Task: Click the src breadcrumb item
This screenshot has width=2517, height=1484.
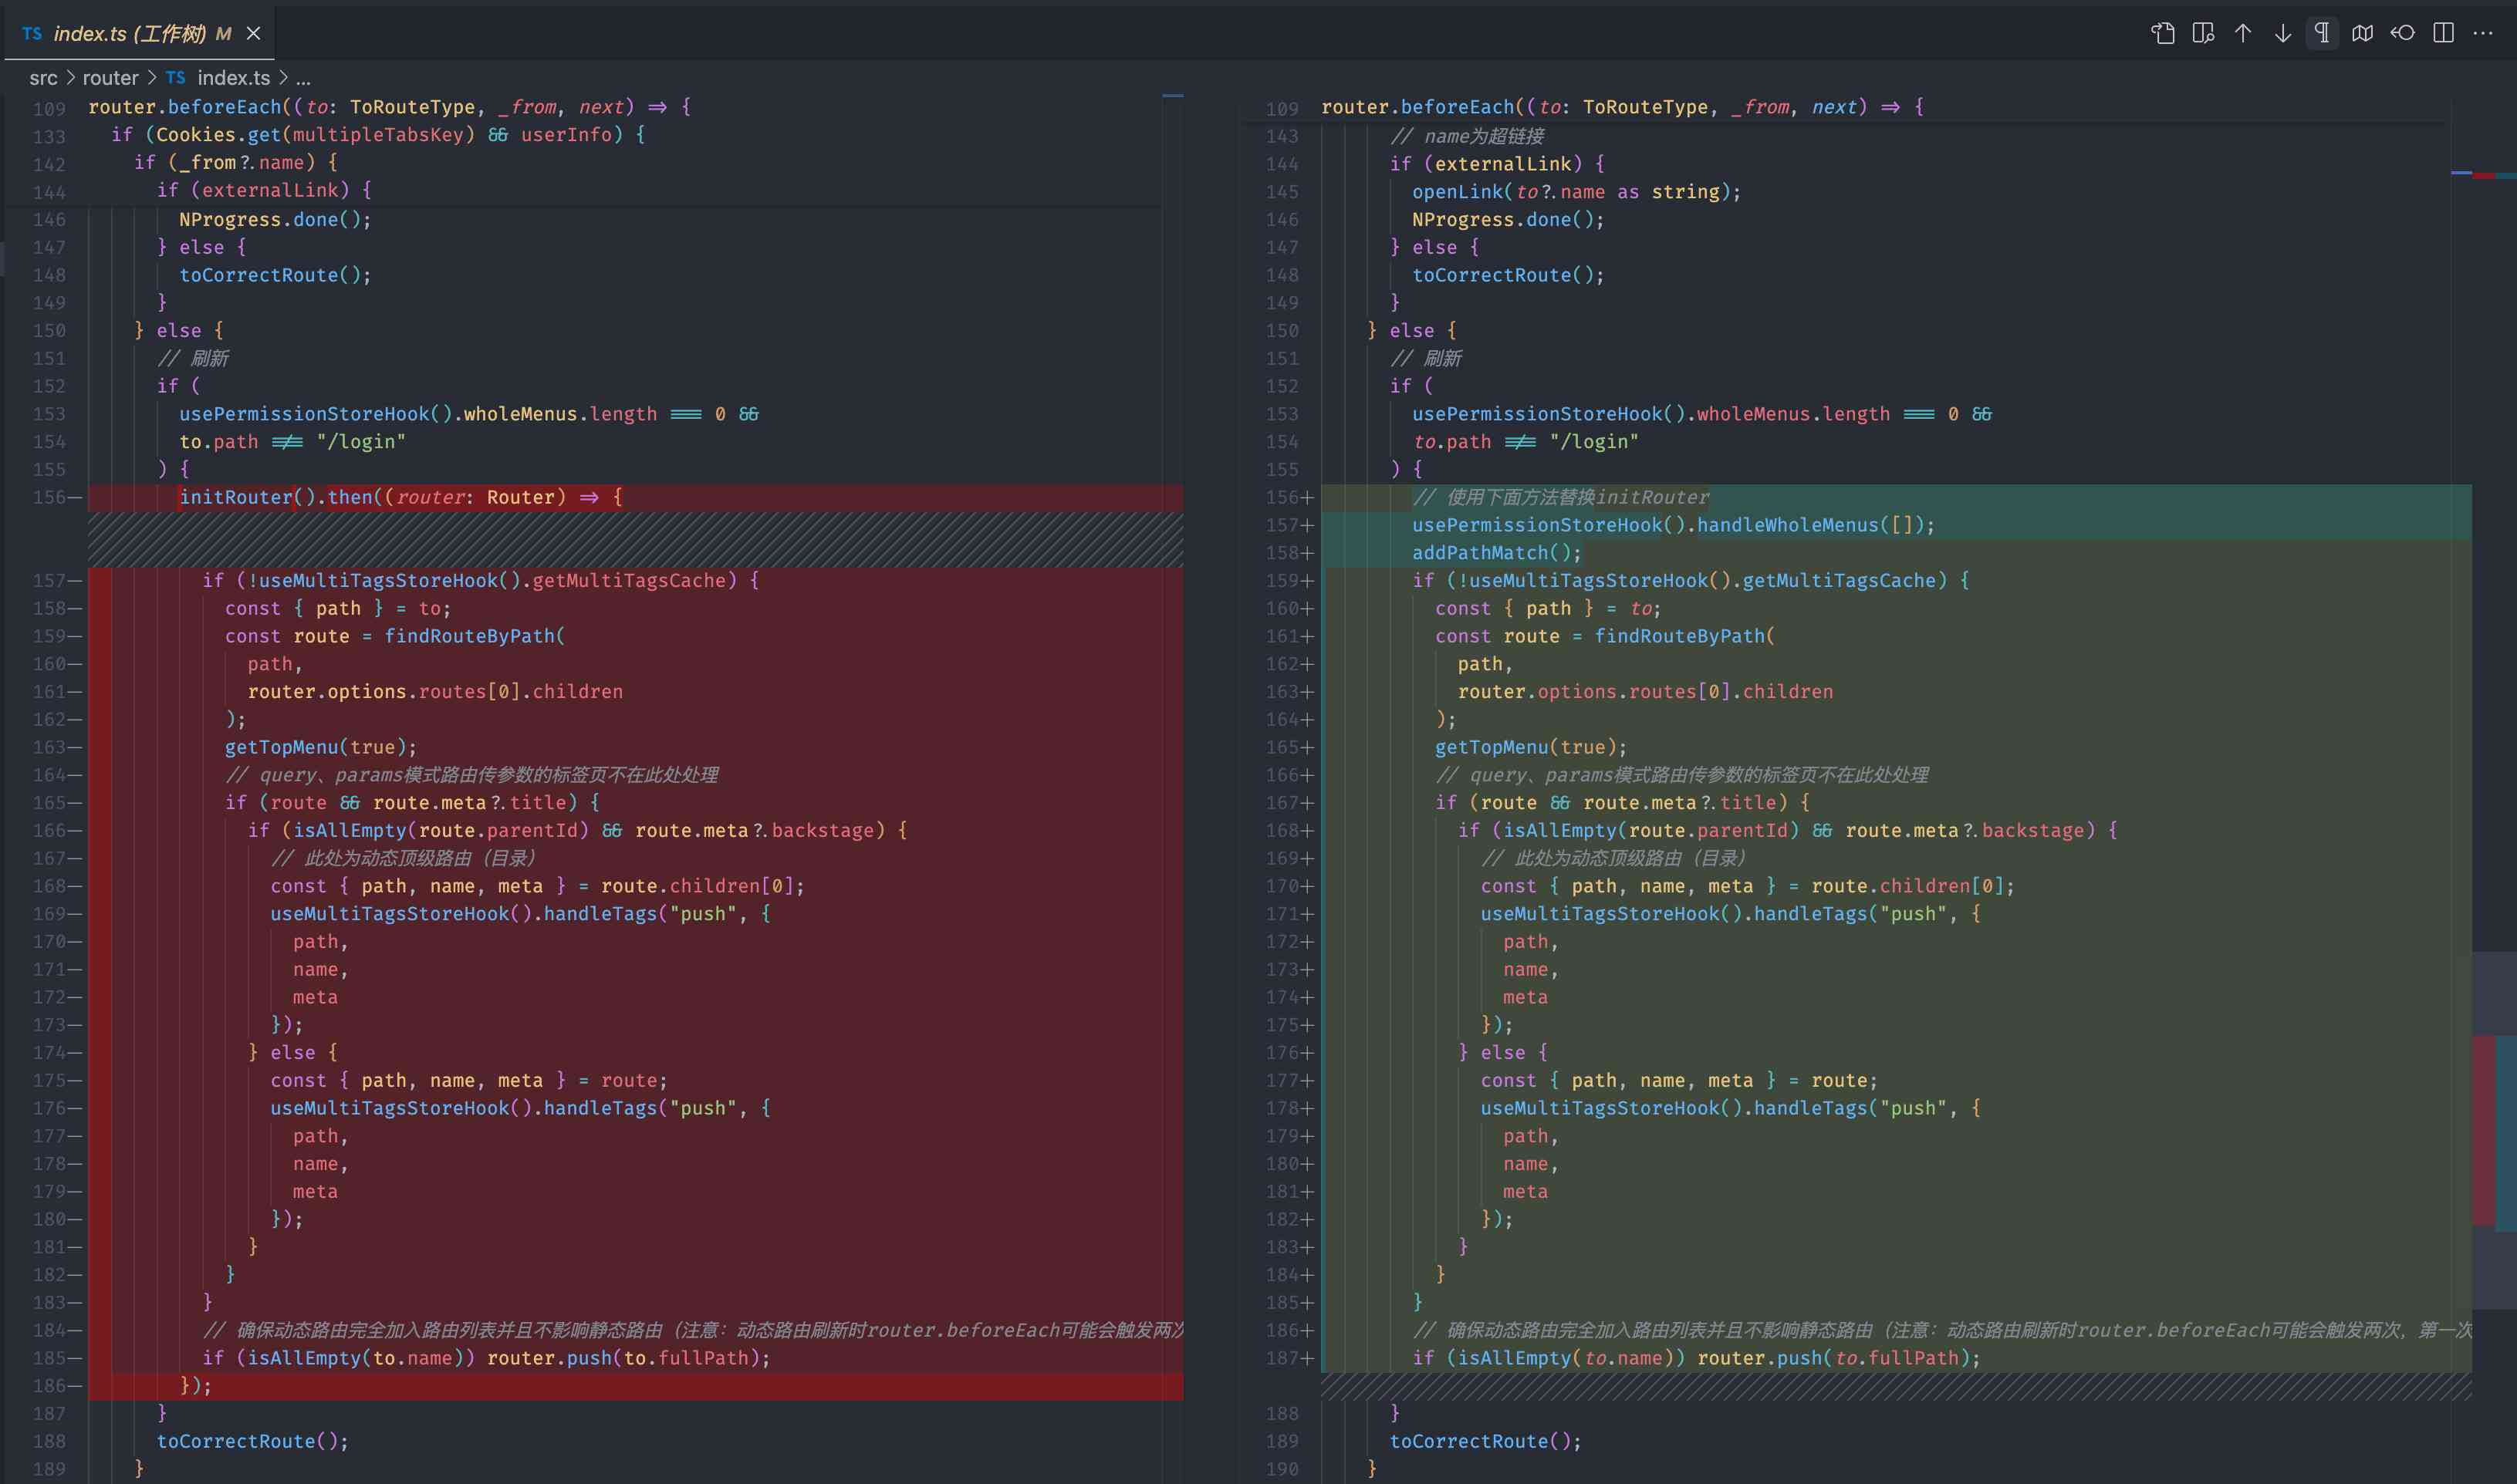Action: tap(43, 78)
